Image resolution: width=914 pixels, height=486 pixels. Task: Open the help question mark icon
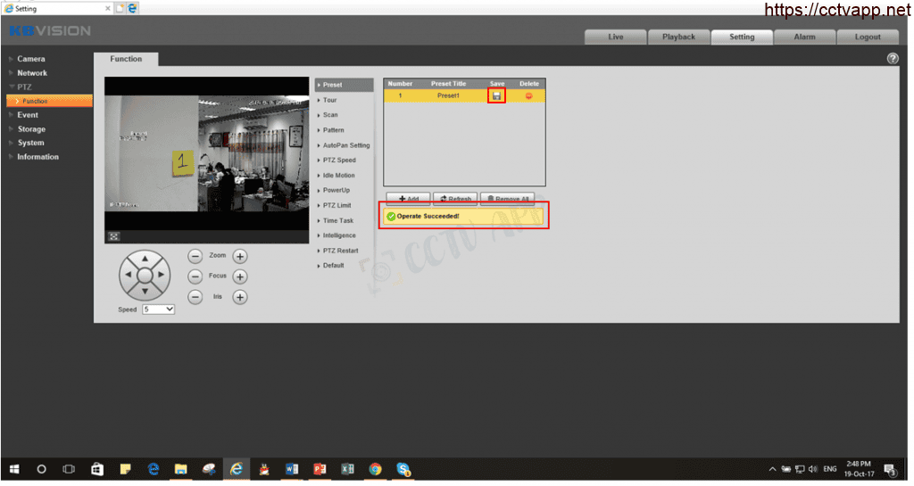[x=892, y=58]
